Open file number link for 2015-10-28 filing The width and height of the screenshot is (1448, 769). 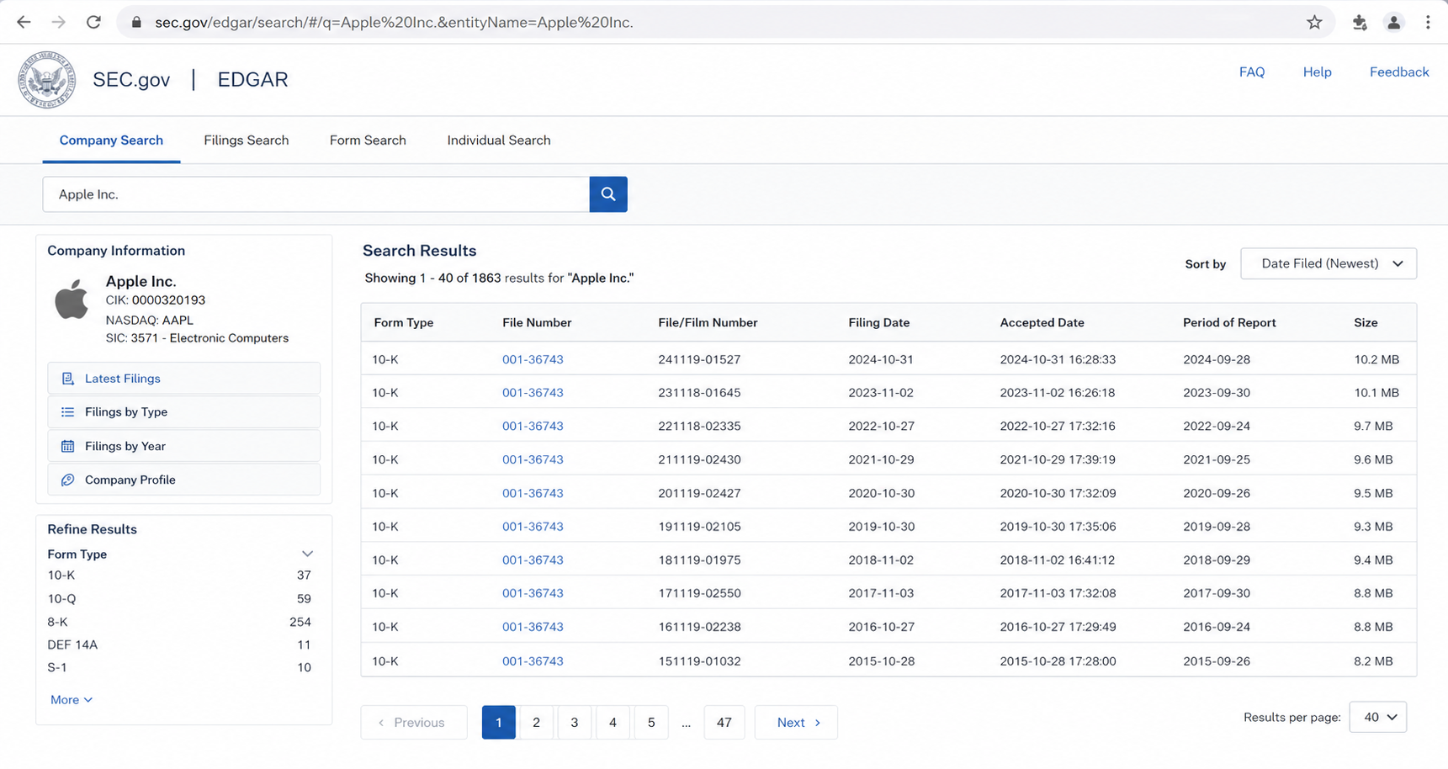(x=533, y=661)
